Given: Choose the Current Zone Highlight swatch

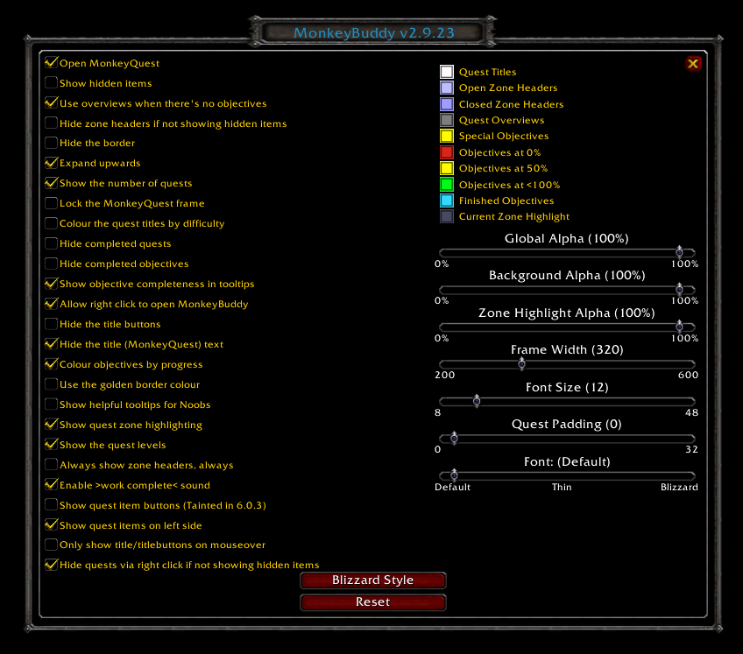Looking at the screenshot, I should pyautogui.click(x=447, y=216).
